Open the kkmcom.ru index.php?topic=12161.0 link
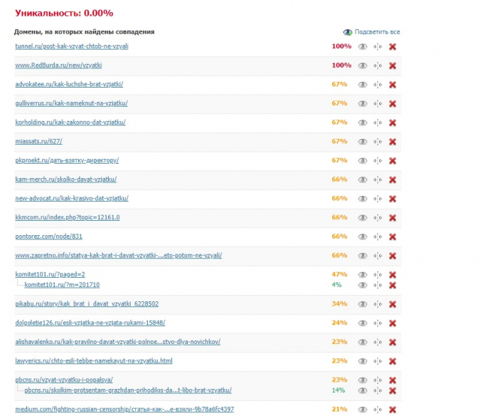 coord(68,217)
